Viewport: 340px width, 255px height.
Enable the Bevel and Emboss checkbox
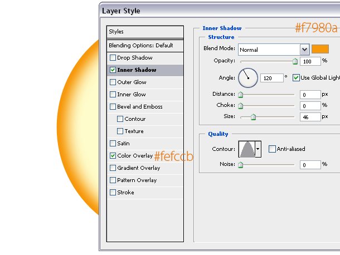113,107
